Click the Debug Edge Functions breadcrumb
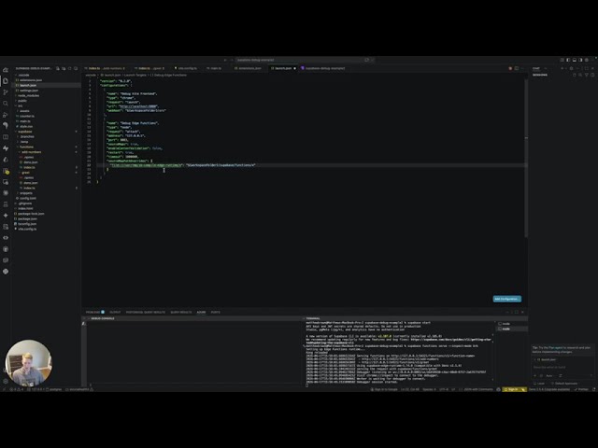Image resolution: width=598 pixels, height=448 pixels. [x=168, y=75]
